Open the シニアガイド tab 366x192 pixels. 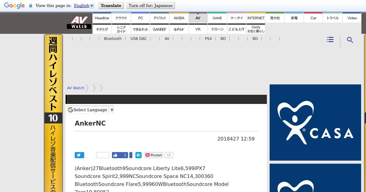(121, 29)
